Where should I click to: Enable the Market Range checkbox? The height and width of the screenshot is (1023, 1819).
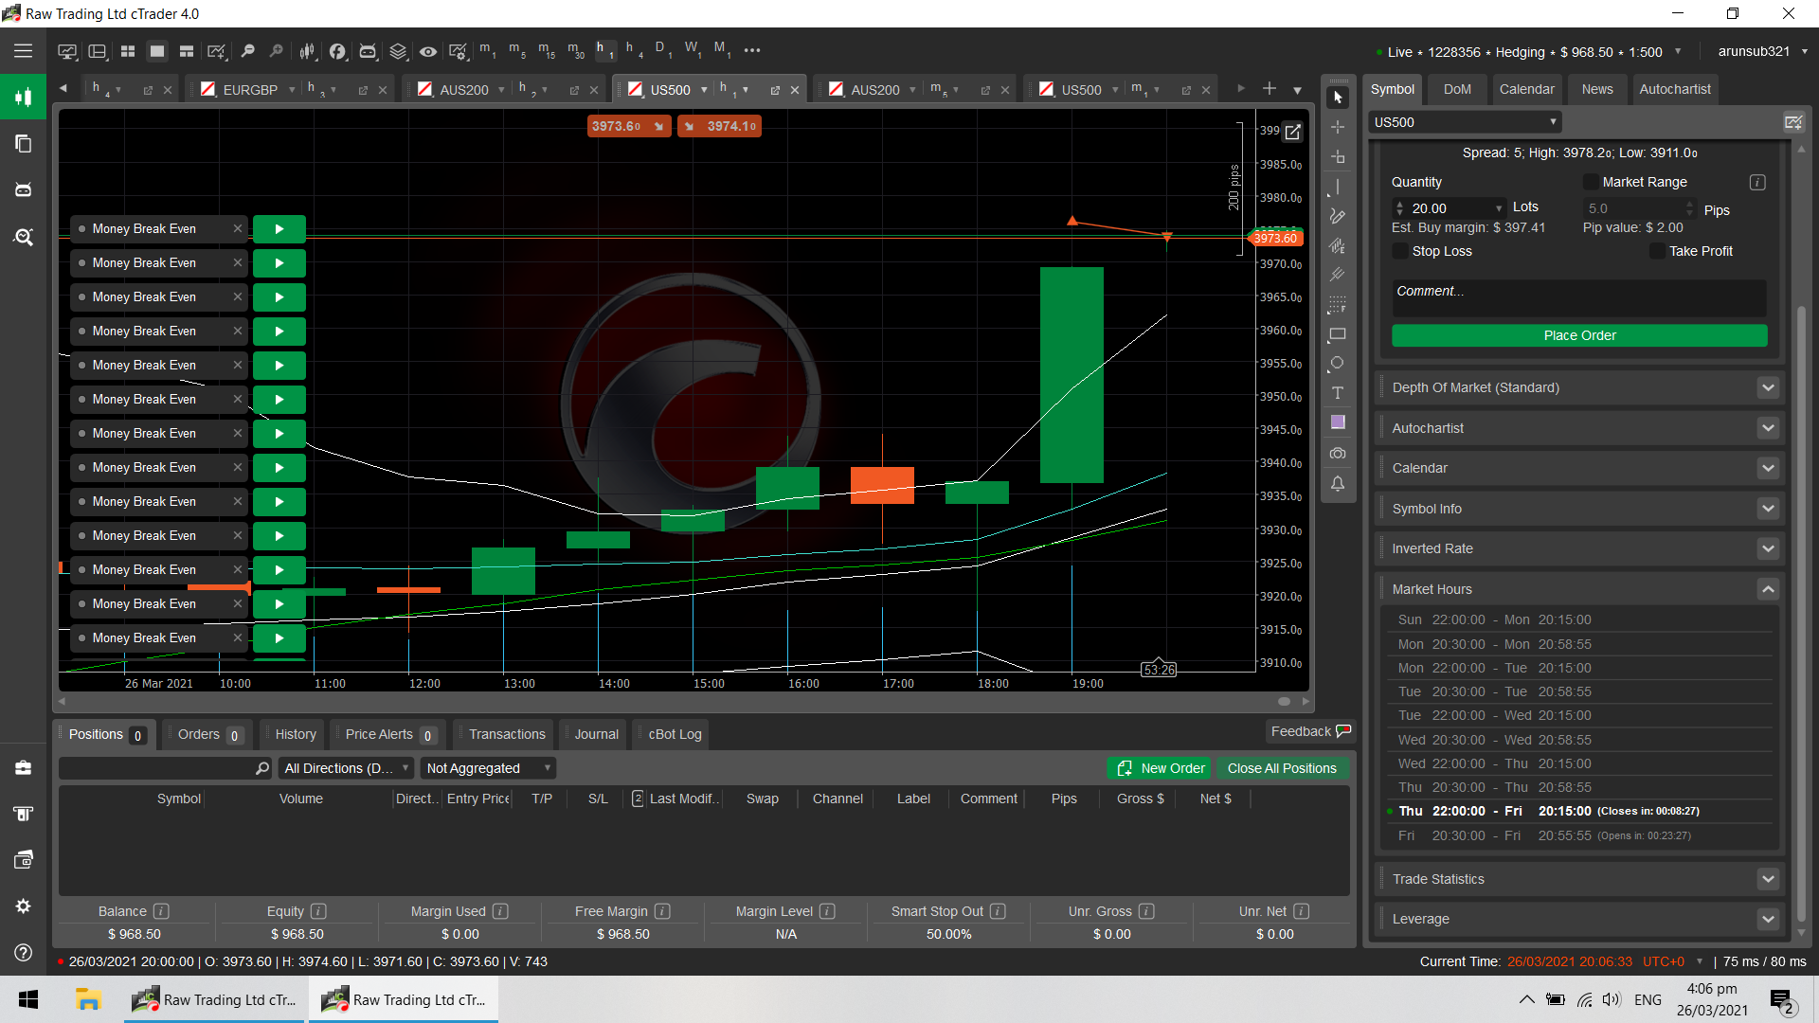point(1591,182)
